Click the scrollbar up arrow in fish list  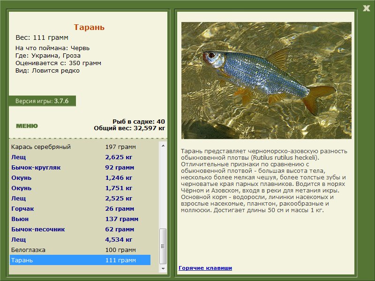click(x=163, y=146)
